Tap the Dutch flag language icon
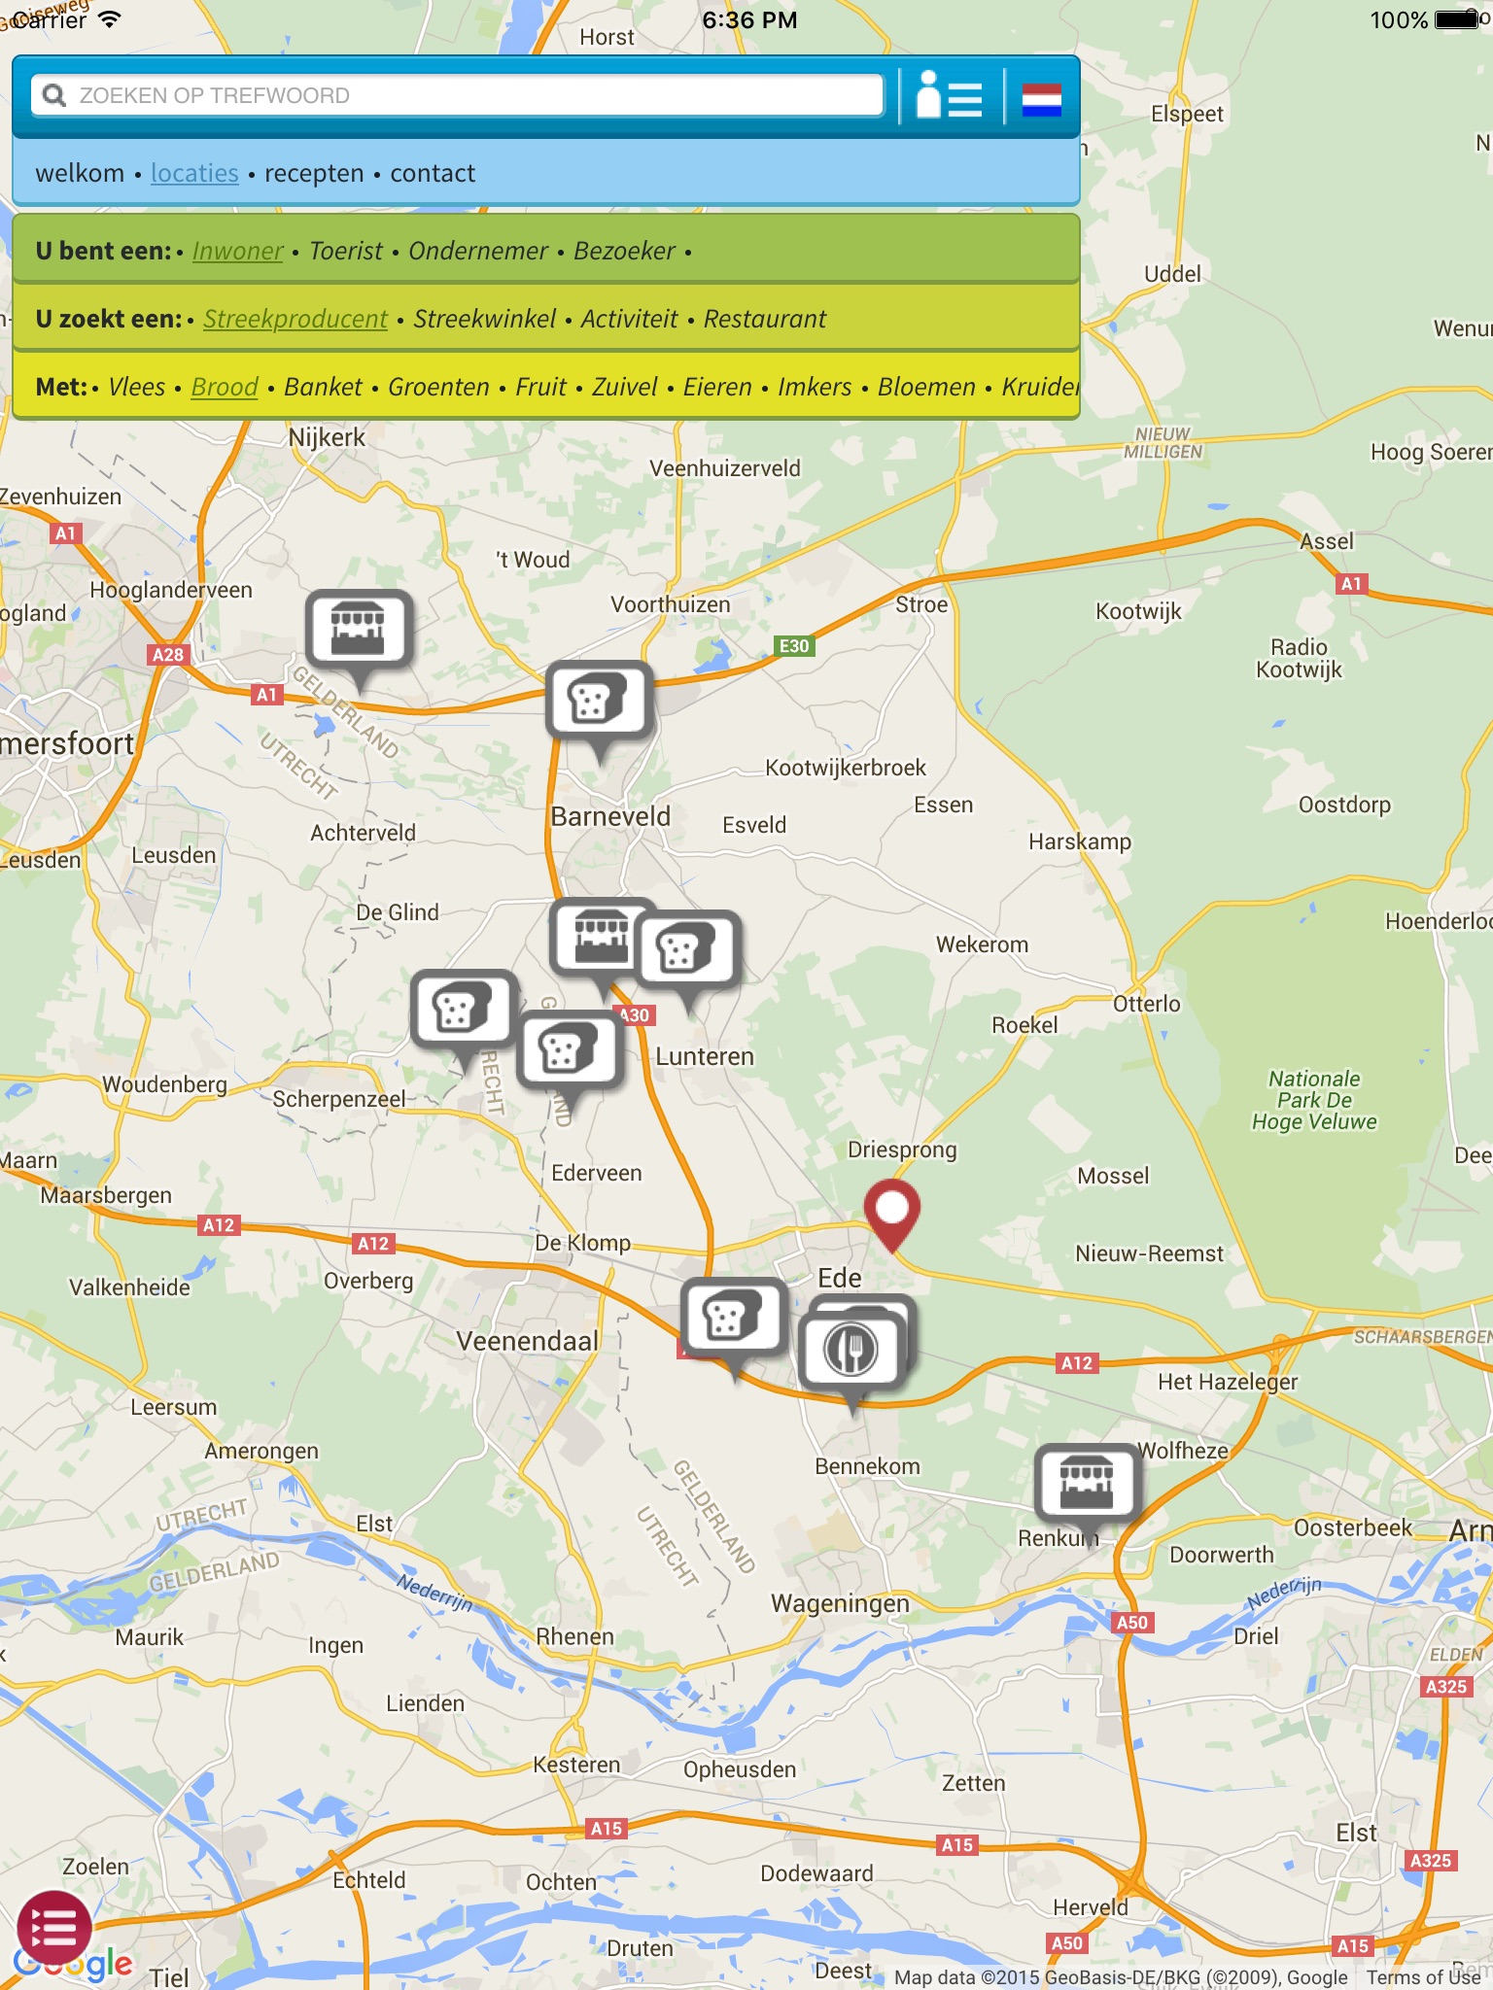1493x1990 pixels. [1041, 98]
